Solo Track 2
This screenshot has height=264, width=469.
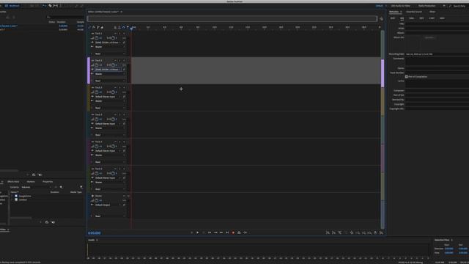120,60
